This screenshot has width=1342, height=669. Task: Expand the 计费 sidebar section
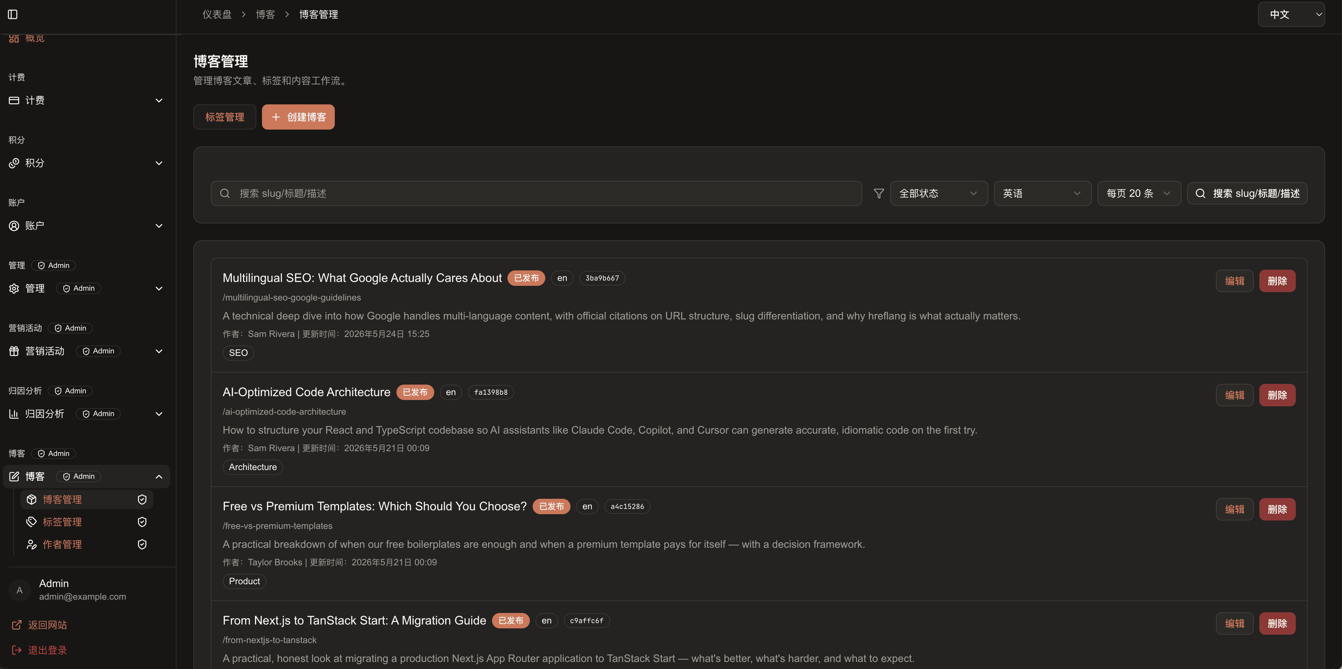[x=87, y=101]
